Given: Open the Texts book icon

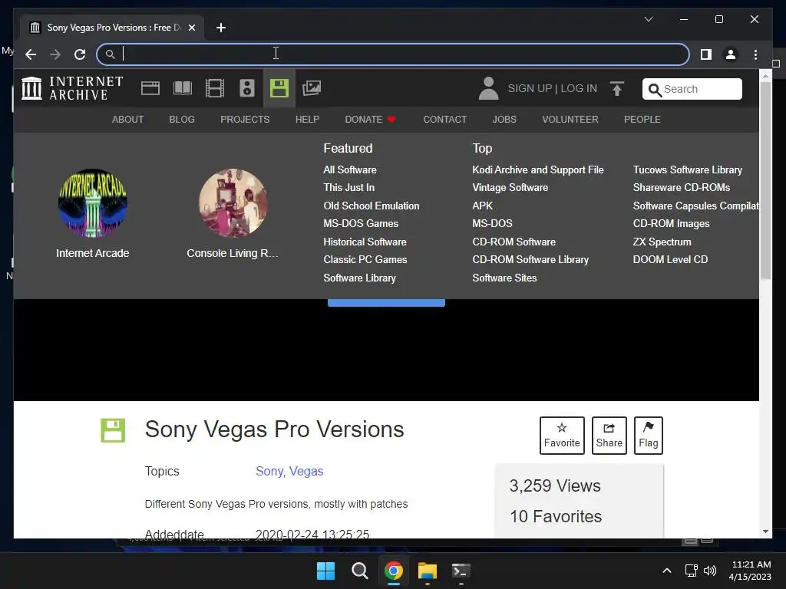Looking at the screenshot, I should (183, 89).
